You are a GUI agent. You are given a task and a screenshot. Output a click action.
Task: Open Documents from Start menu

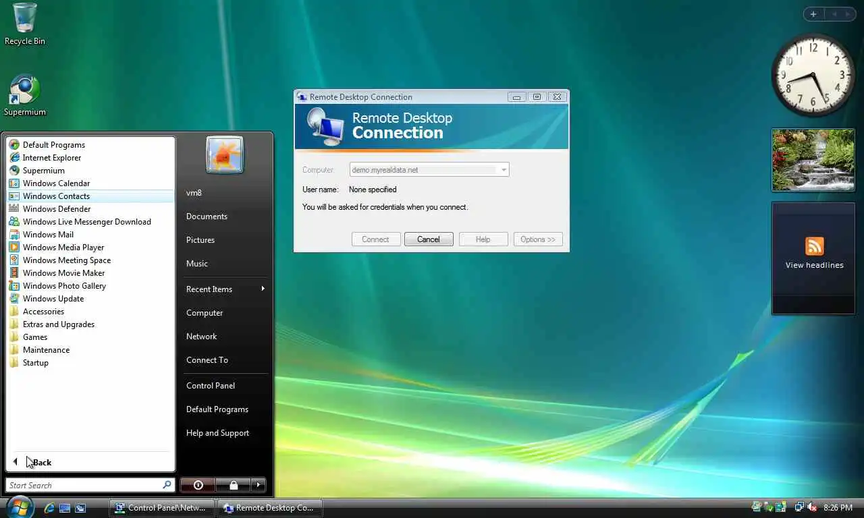pyautogui.click(x=224, y=217)
